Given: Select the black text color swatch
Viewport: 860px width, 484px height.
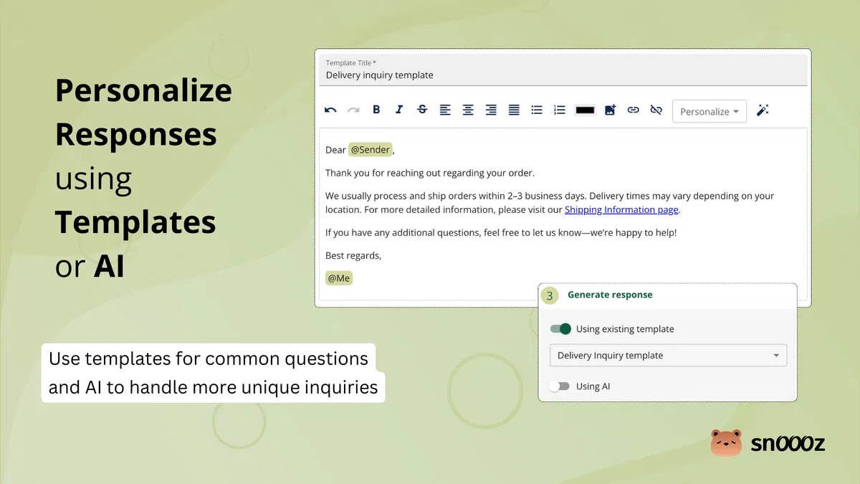Looking at the screenshot, I should pos(585,110).
